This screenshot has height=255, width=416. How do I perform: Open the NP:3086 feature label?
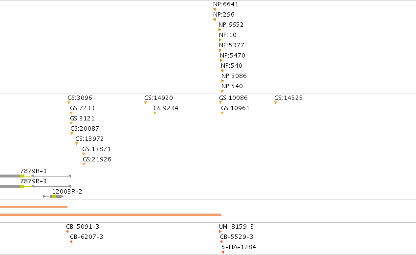(x=234, y=76)
